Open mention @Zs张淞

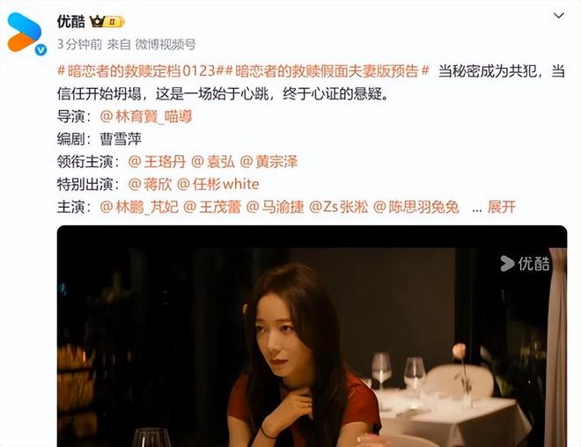[339, 207]
